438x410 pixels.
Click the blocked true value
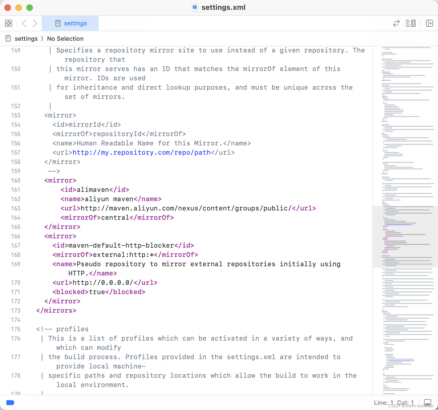97,292
